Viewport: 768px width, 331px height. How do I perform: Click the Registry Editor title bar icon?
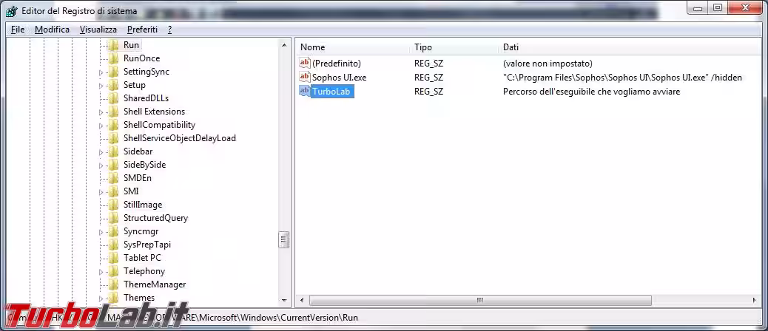pos(12,11)
